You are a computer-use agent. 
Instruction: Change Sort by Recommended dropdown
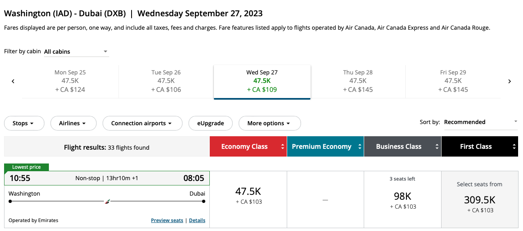481,122
